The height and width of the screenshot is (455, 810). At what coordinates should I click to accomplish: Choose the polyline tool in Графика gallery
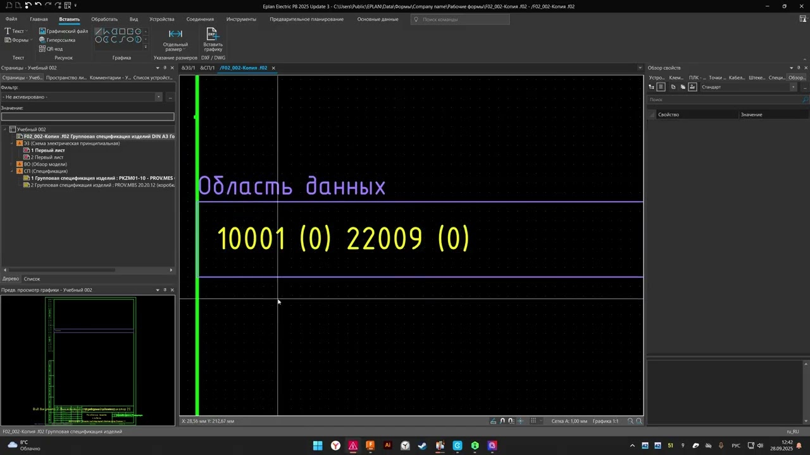pyautogui.click(x=106, y=32)
